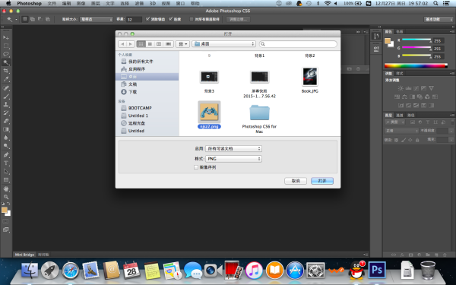Image resolution: width=456 pixels, height=285 pixels.
Task: Click the dialog search field
Action: point(298,44)
